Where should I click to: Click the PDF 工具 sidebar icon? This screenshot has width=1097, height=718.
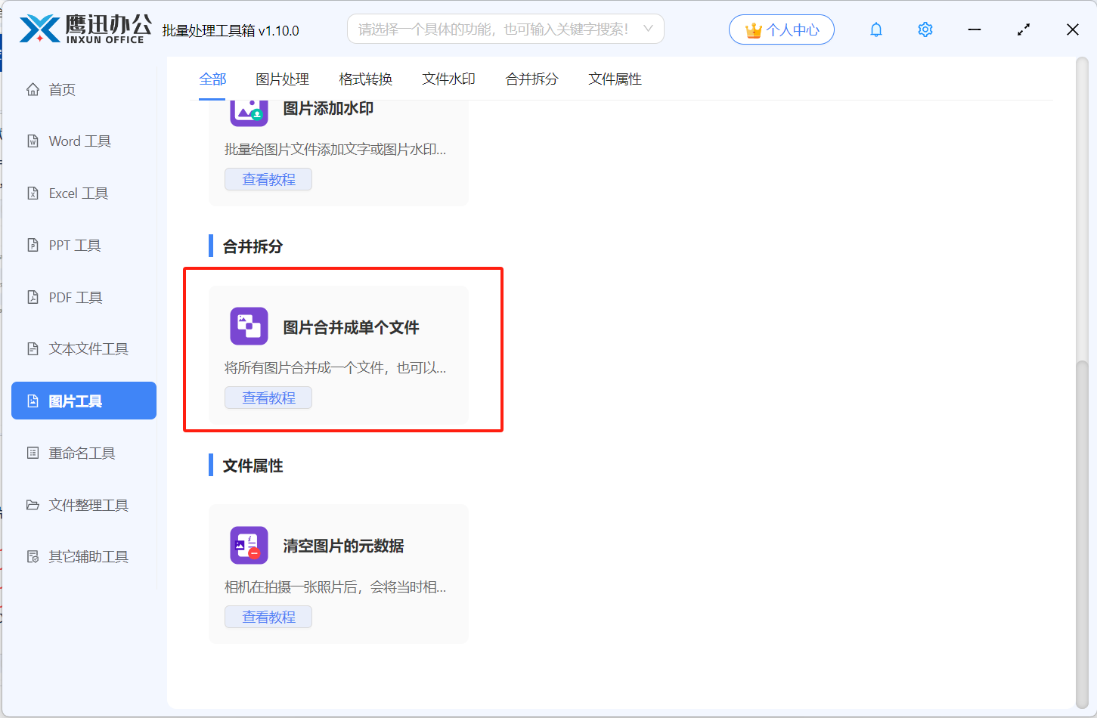pos(33,297)
